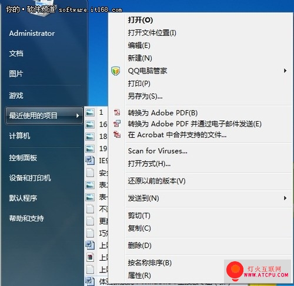Click the image icon beside item 19
The image size is (294, 286).
pos(90,148)
